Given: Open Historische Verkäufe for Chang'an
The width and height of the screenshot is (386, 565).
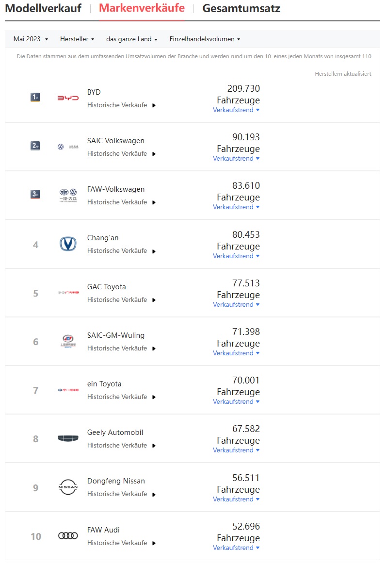Looking at the screenshot, I should 121,251.
